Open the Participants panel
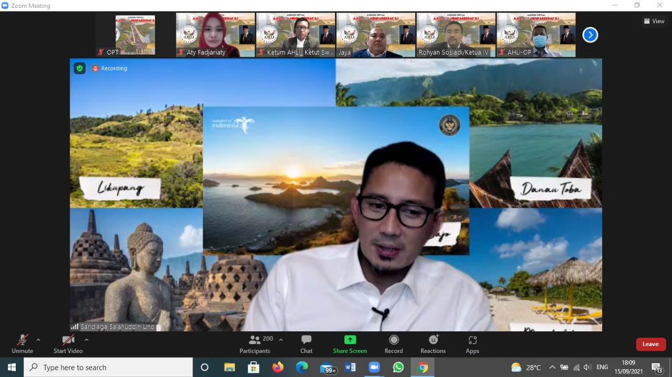 255,344
